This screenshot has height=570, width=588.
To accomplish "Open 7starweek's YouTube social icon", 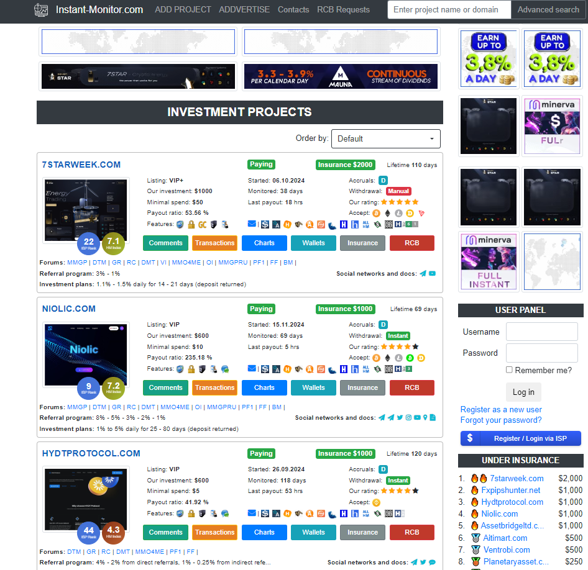I will [x=432, y=273].
